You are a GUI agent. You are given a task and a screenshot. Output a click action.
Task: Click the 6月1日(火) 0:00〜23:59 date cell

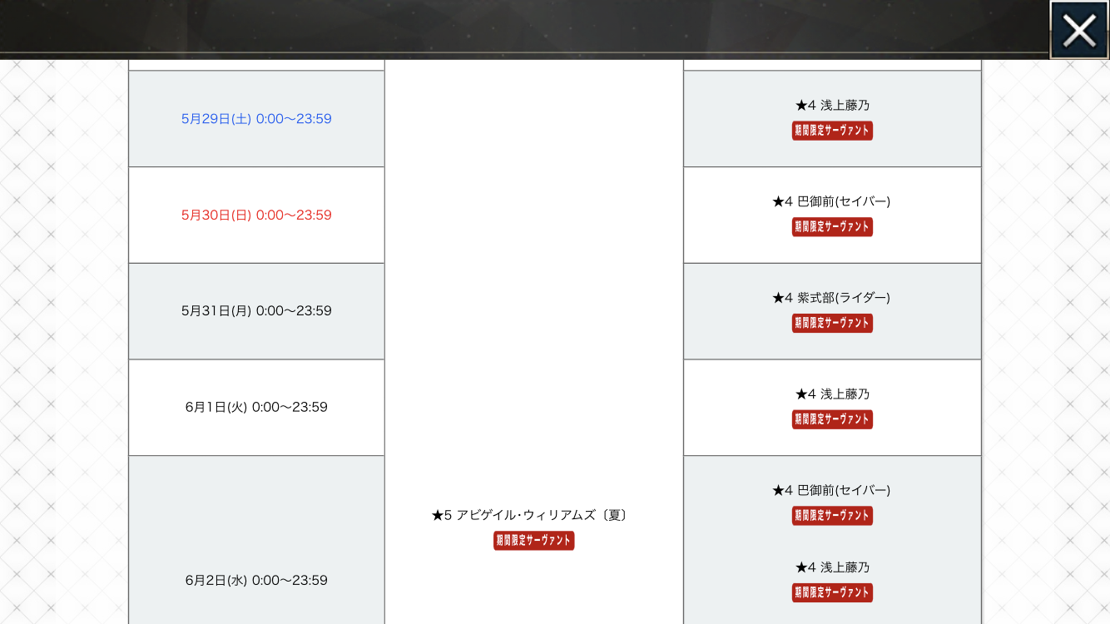tap(256, 408)
